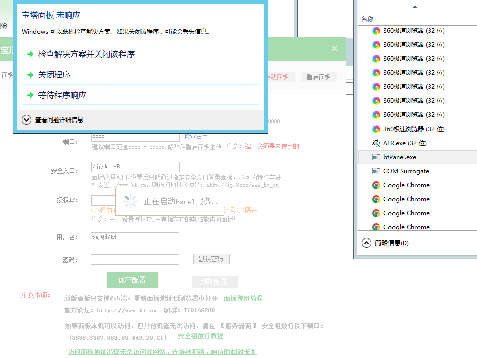Click the COM Surrogate process icon

[x=376, y=171]
